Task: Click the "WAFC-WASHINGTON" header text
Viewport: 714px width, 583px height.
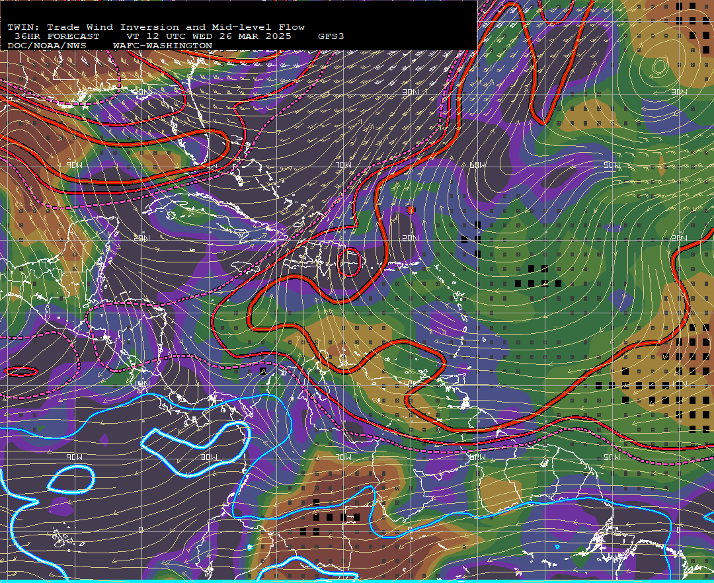Action: [x=163, y=46]
